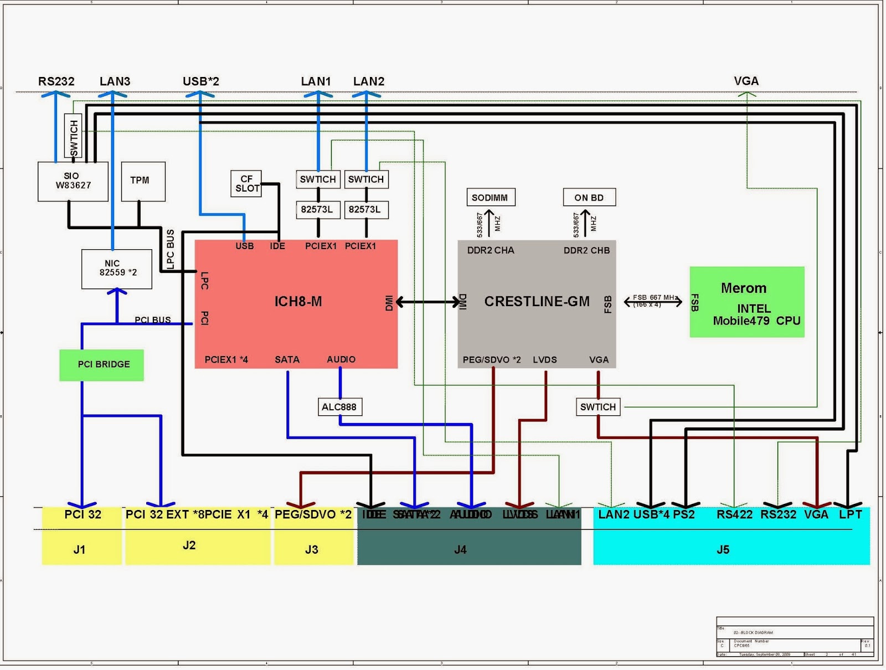Screen dimensions: 886x670
Task: Click the IDE port label inside ICH8-M
Action: (277, 246)
